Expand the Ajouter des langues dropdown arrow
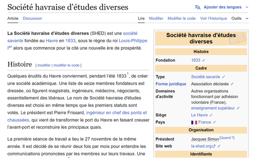 (247, 8)
